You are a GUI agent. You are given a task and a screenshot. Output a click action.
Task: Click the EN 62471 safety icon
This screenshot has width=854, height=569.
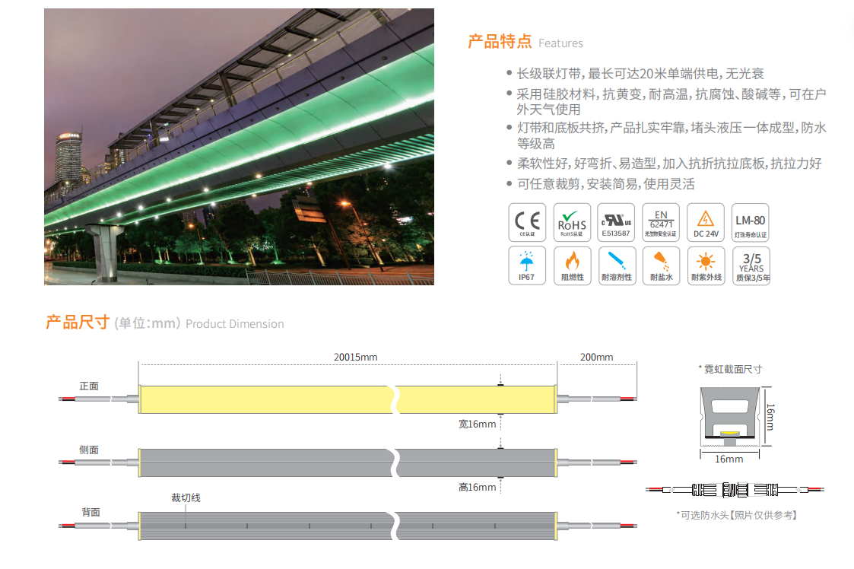click(x=661, y=222)
